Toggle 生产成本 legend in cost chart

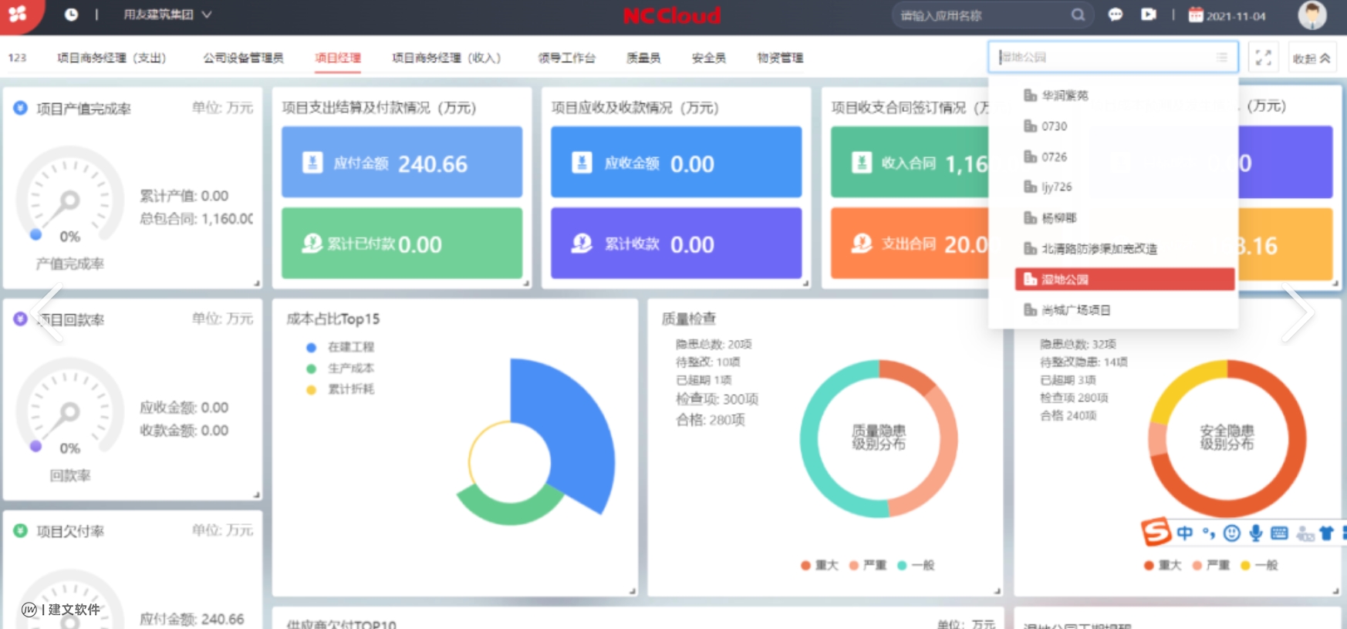tap(340, 368)
